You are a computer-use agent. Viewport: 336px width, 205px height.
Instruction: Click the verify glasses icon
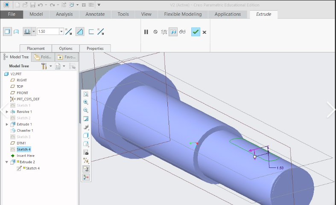click(x=182, y=32)
